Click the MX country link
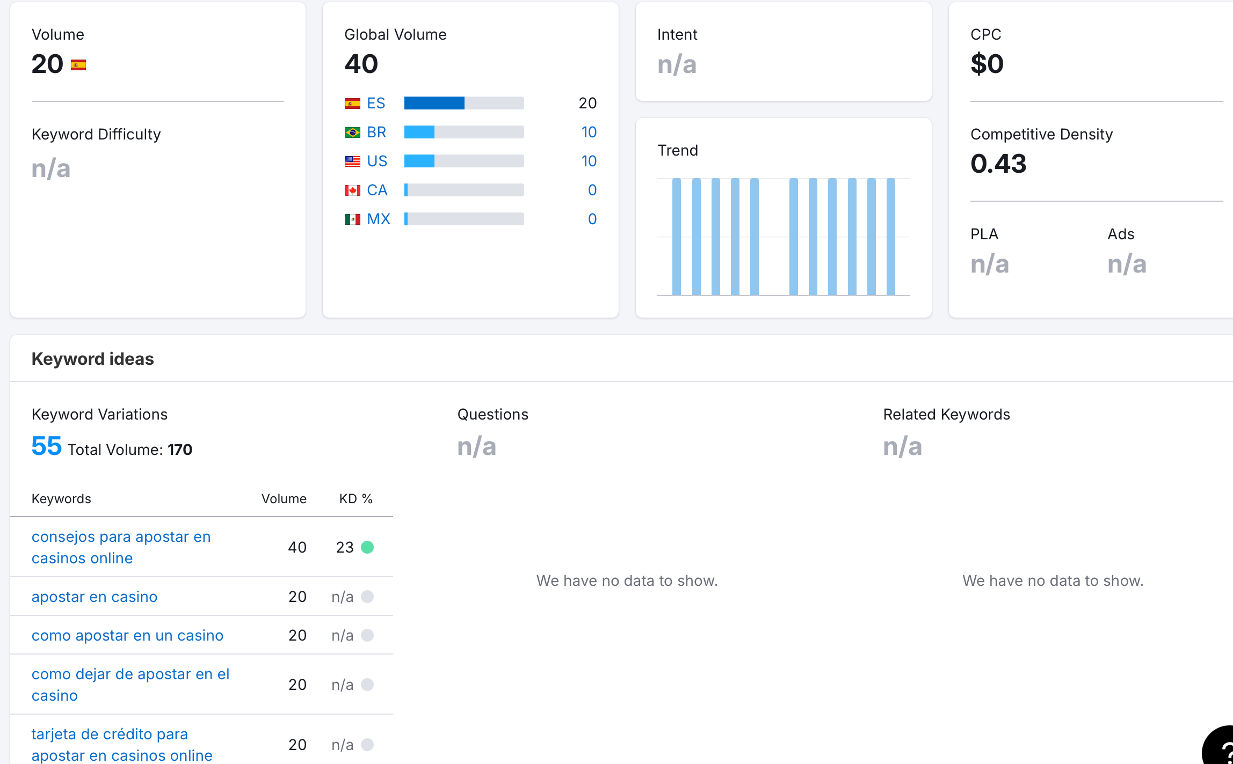Screen dimensions: 1233x764 (378, 219)
